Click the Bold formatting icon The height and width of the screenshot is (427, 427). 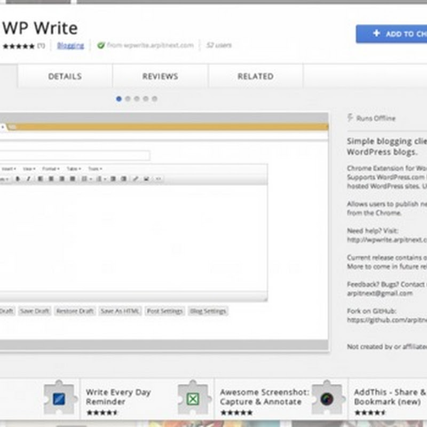point(18,179)
